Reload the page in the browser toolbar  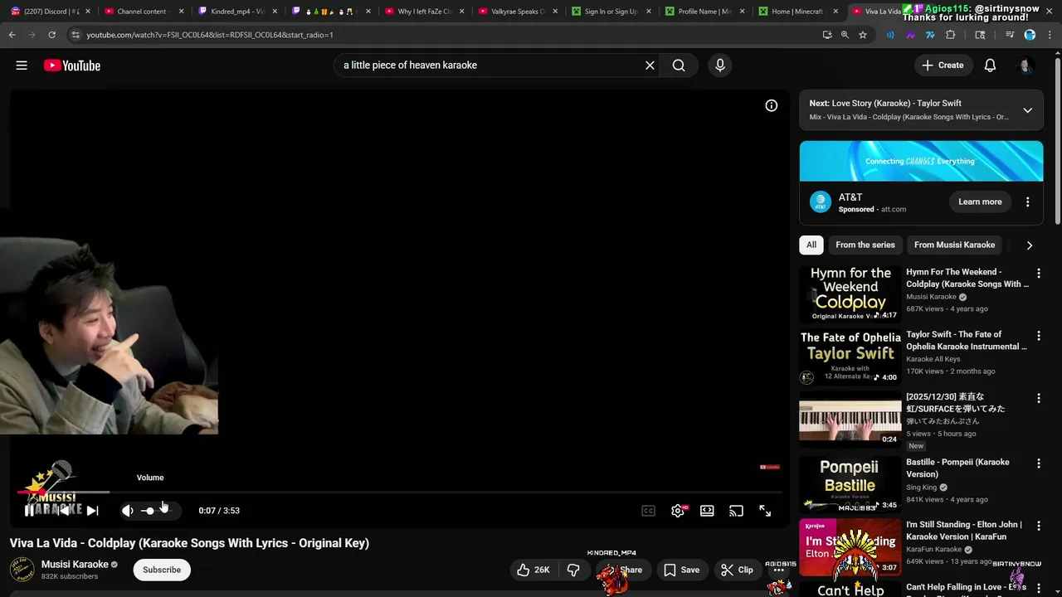51,35
